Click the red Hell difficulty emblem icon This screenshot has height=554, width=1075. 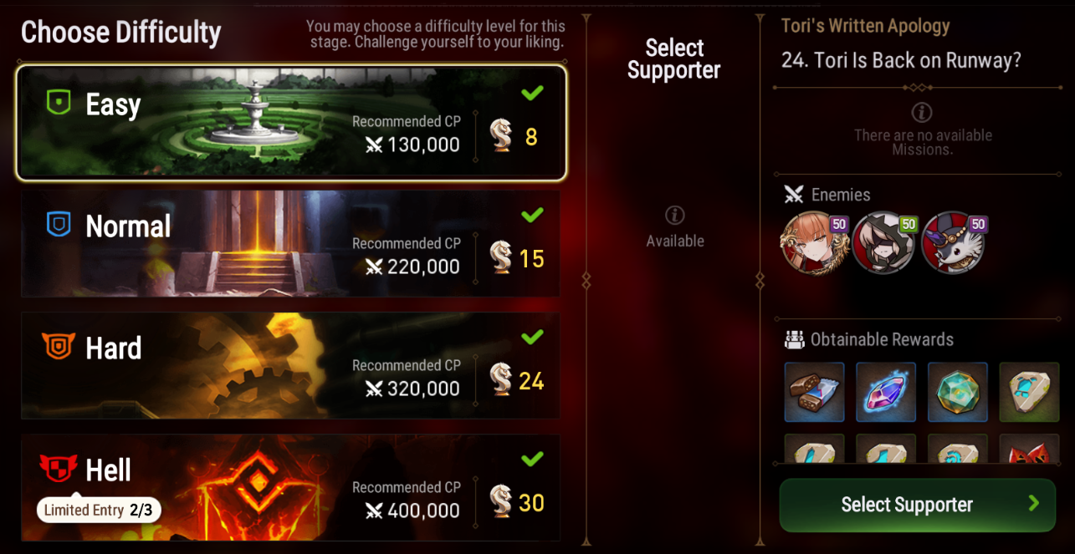click(x=59, y=469)
